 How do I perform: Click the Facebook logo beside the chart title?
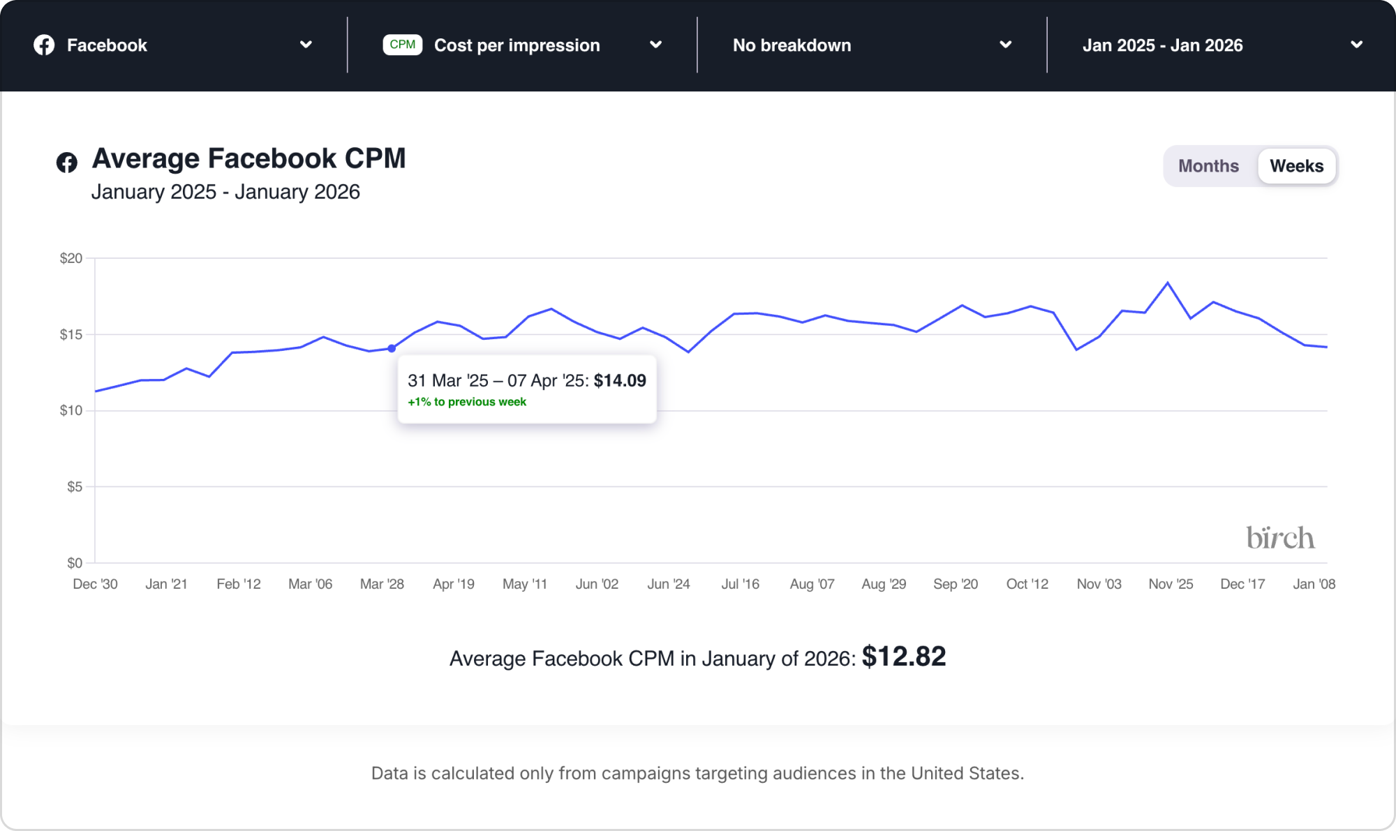click(66, 160)
